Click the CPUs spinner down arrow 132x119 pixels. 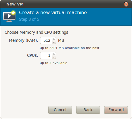click(54, 57)
